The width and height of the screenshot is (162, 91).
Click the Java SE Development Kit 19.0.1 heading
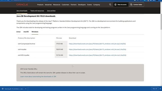pyautogui.click(x=36, y=16)
